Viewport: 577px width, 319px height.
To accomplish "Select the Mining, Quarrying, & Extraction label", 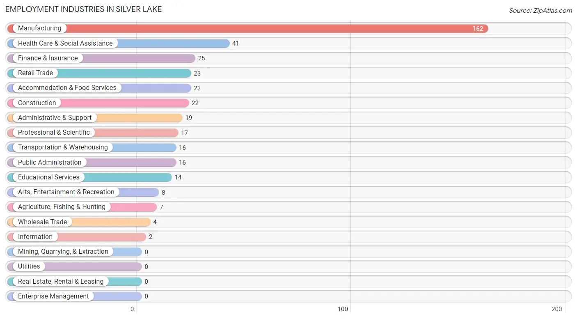I will pyautogui.click(x=63, y=252).
